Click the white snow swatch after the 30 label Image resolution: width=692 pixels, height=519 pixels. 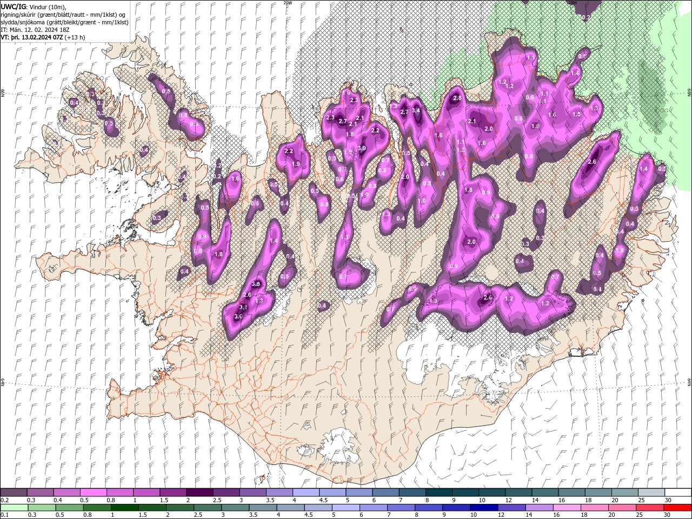click(x=677, y=492)
